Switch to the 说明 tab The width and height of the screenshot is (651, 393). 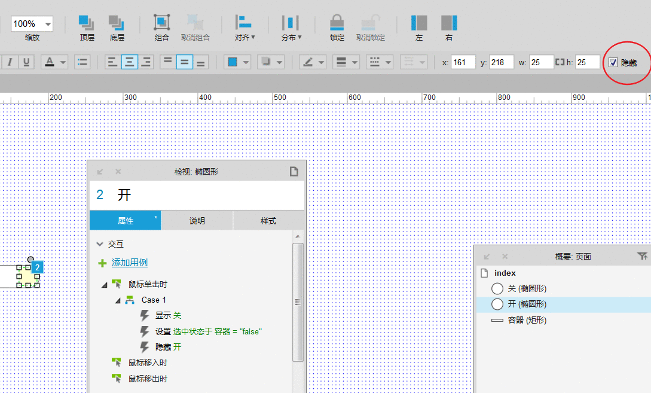click(197, 221)
